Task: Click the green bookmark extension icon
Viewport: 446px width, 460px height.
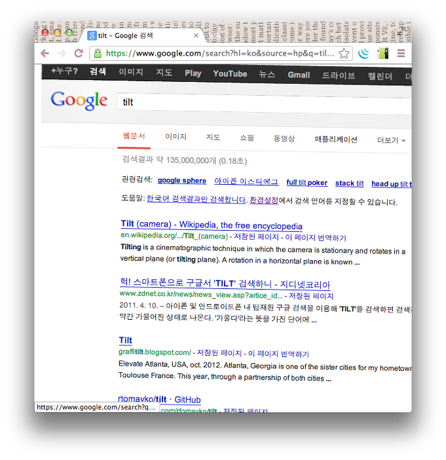Action: [383, 53]
